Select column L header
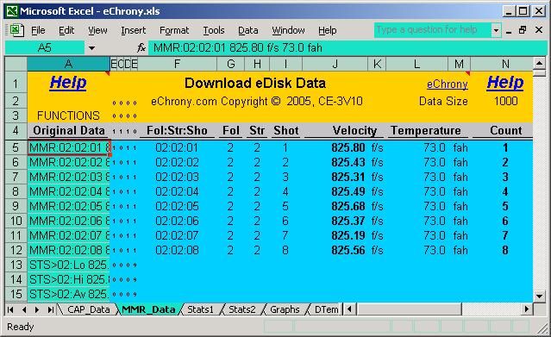The image size is (551, 337). 416,64
